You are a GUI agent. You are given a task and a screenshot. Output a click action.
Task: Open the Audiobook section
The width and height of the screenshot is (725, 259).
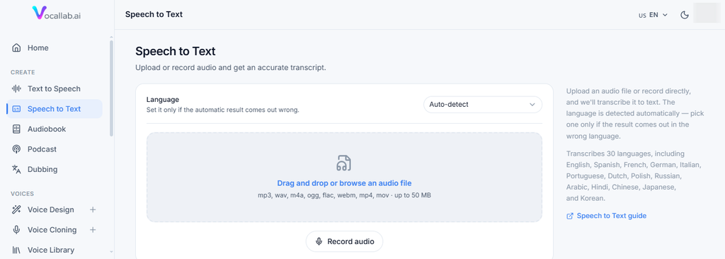point(55,129)
